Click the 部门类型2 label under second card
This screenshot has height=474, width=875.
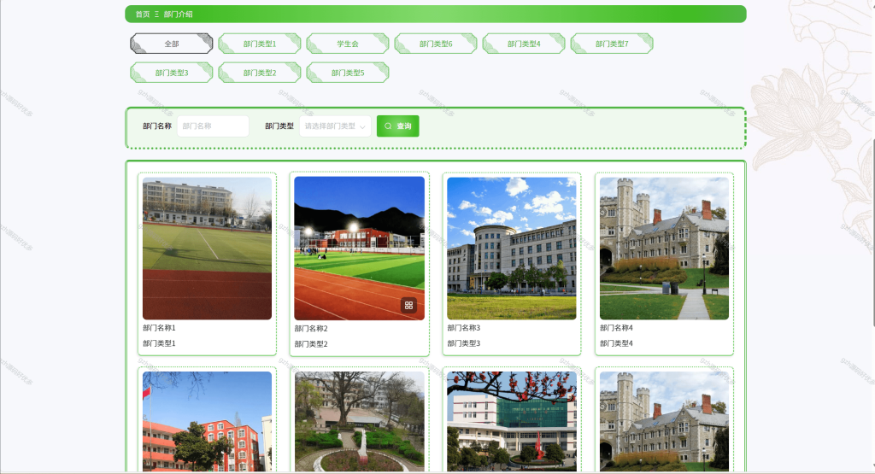coord(311,344)
